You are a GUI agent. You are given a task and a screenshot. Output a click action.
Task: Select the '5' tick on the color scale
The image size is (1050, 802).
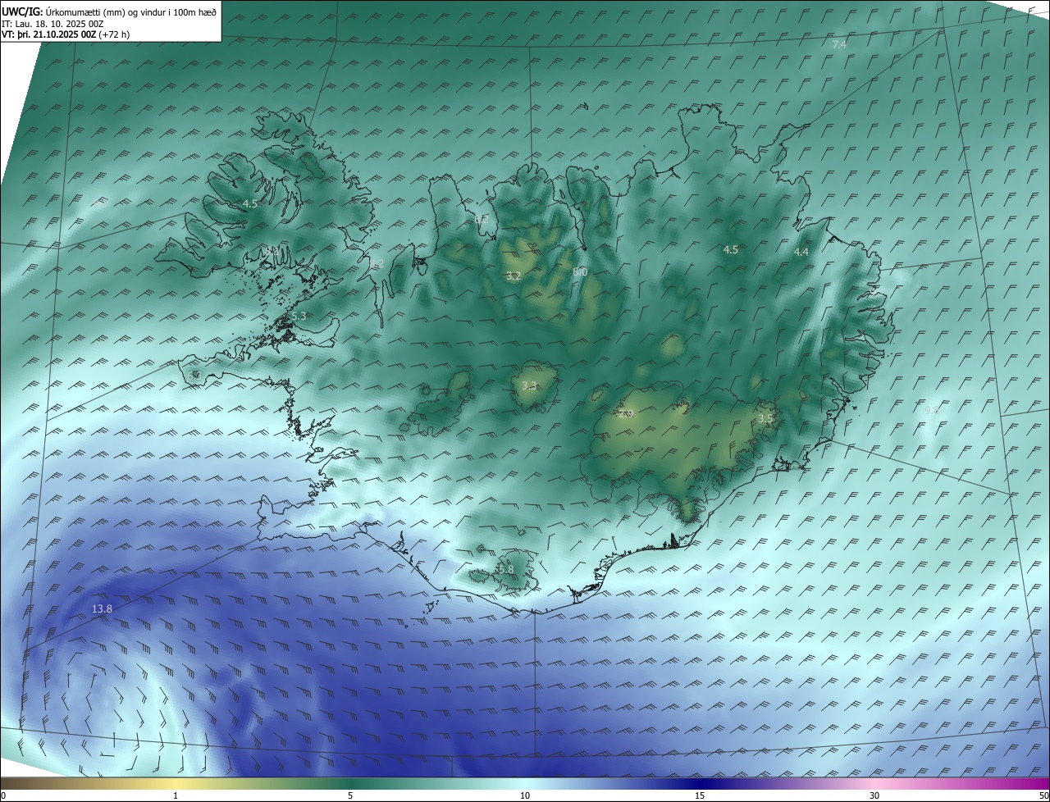click(350, 795)
